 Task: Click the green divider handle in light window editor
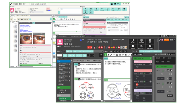[x=77, y=32]
